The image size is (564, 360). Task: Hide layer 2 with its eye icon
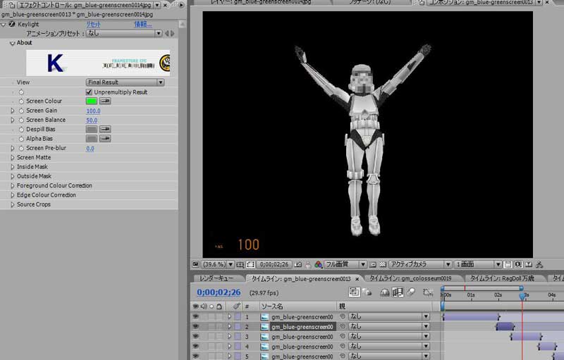click(x=195, y=326)
